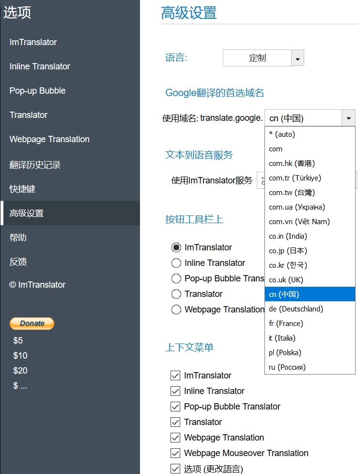
Task: Open 翻译历史记录 in the sidebar
Action: pyautogui.click(x=35, y=165)
